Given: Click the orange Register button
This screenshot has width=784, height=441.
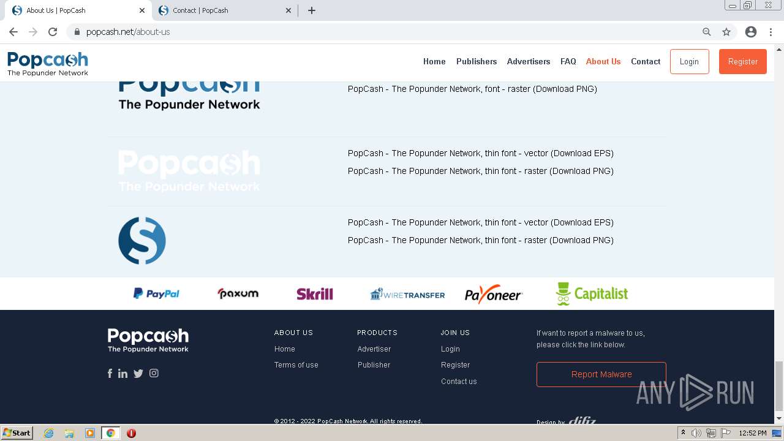Looking at the screenshot, I should (x=743, y=62).
